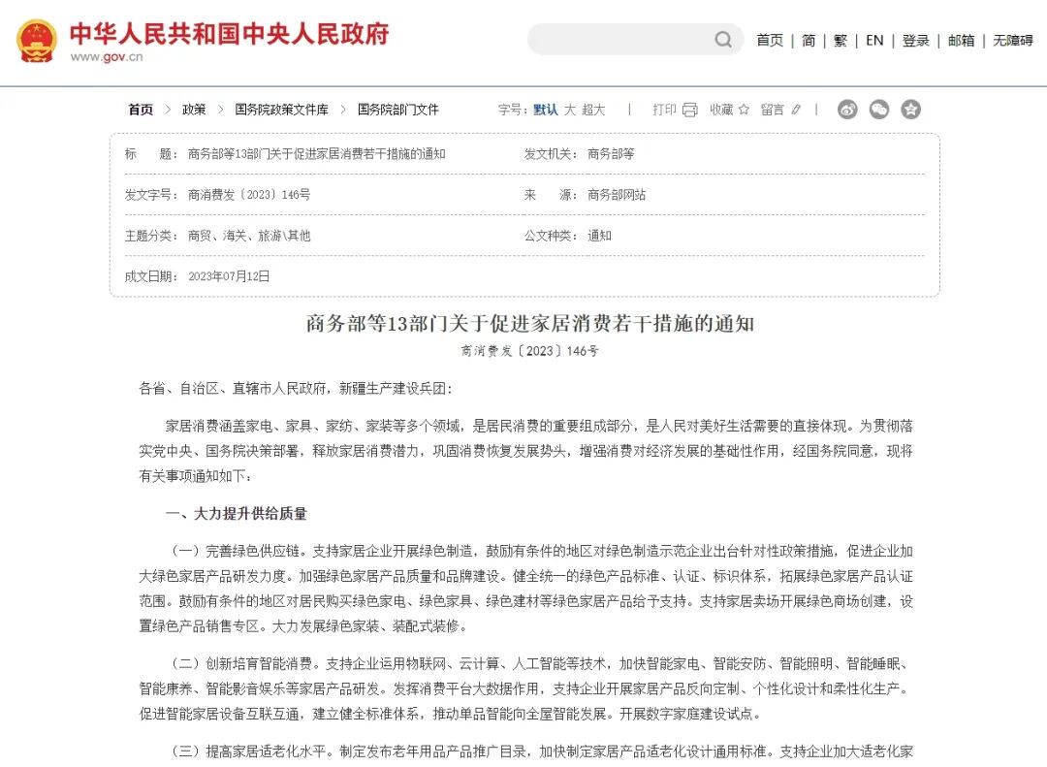Image resolution: width=1047 pixels, height=767 pixels.
Task: Select 大 font size
Action: tap(570, 110)
